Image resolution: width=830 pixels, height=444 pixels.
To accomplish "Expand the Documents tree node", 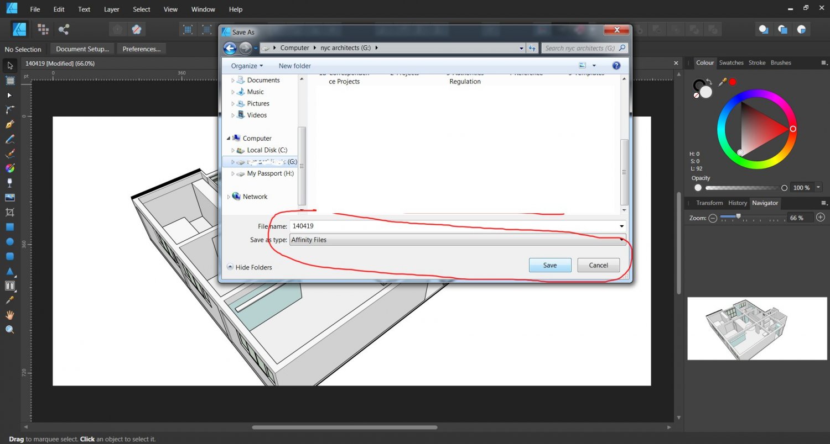I will pos(233,80).
